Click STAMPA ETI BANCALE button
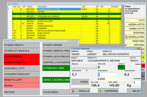The width and height of the screenshot is (147, 97). pos(22,51)
